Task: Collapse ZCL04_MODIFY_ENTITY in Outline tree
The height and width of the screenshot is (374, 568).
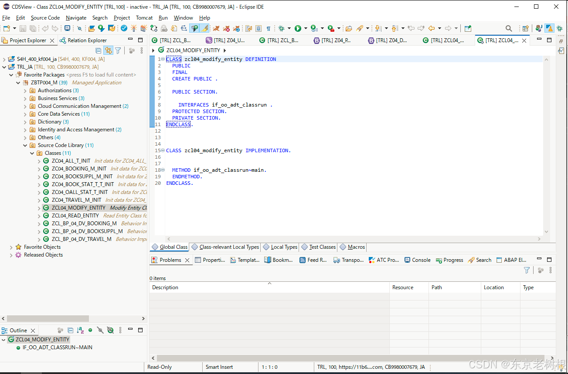Action: pos(4,340)
